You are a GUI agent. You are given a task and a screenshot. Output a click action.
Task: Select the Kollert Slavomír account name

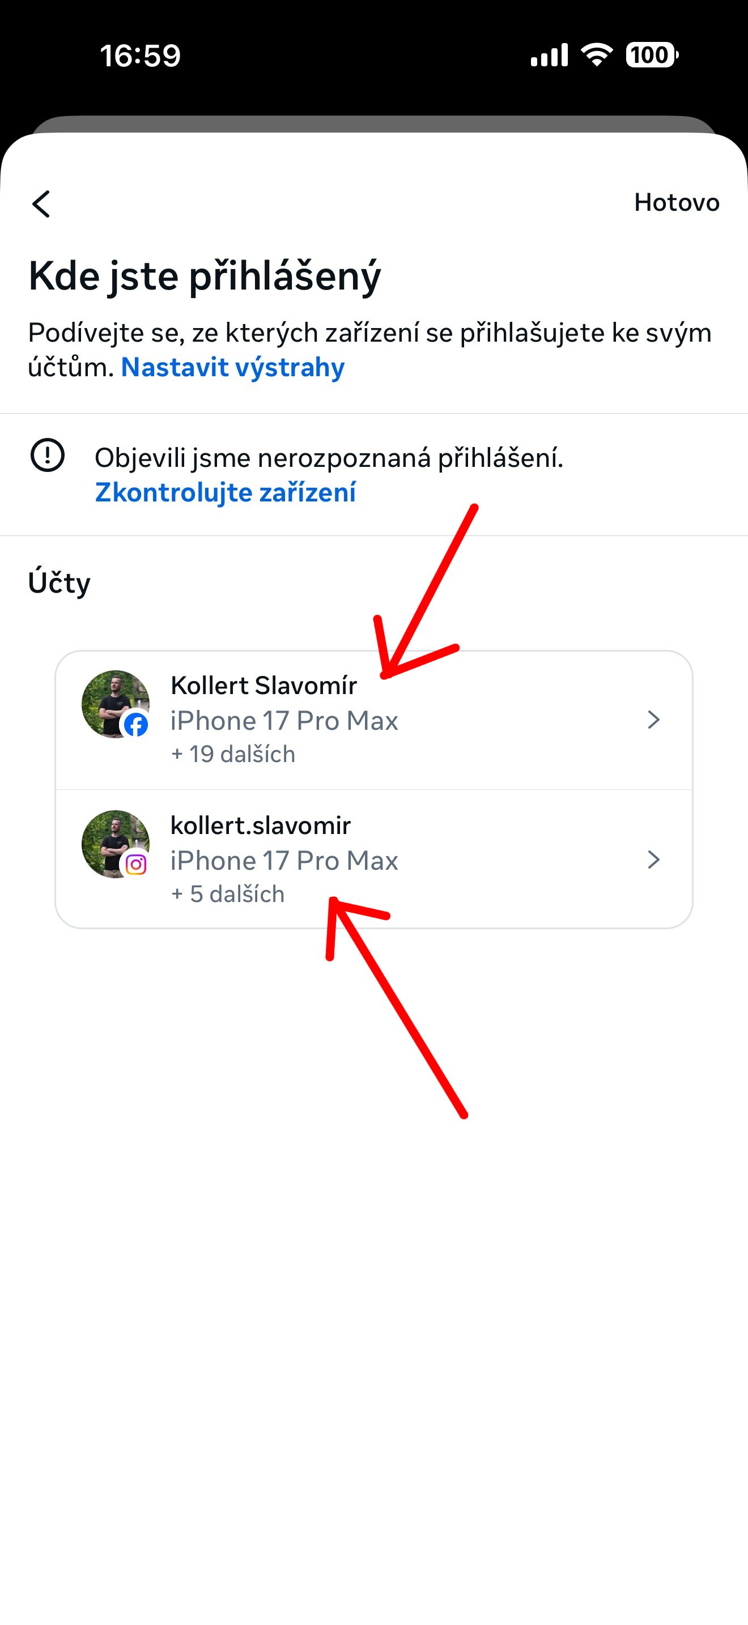tap(263, 685)
